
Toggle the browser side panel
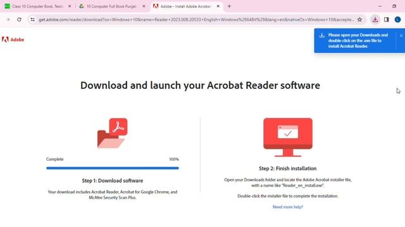(x=387, y=20)
